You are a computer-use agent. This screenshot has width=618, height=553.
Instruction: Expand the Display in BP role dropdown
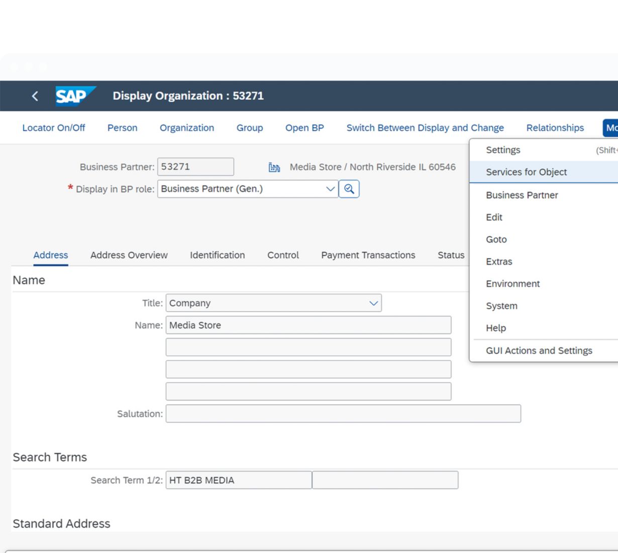click(330, 189)
